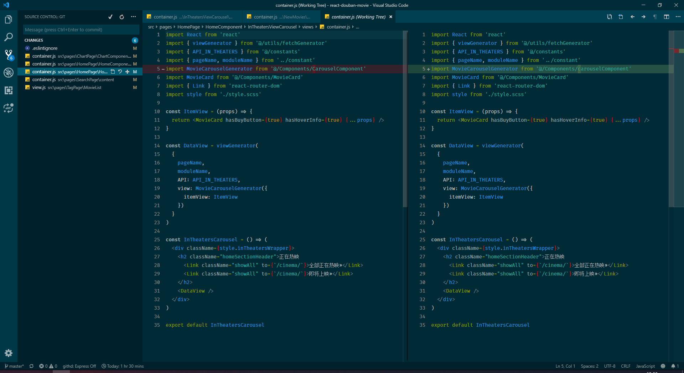Click the InTheatersViewCarousel breadcrumb
Image resolution: width=684 pixels, height=373 pixels.
tap(272, 27)
